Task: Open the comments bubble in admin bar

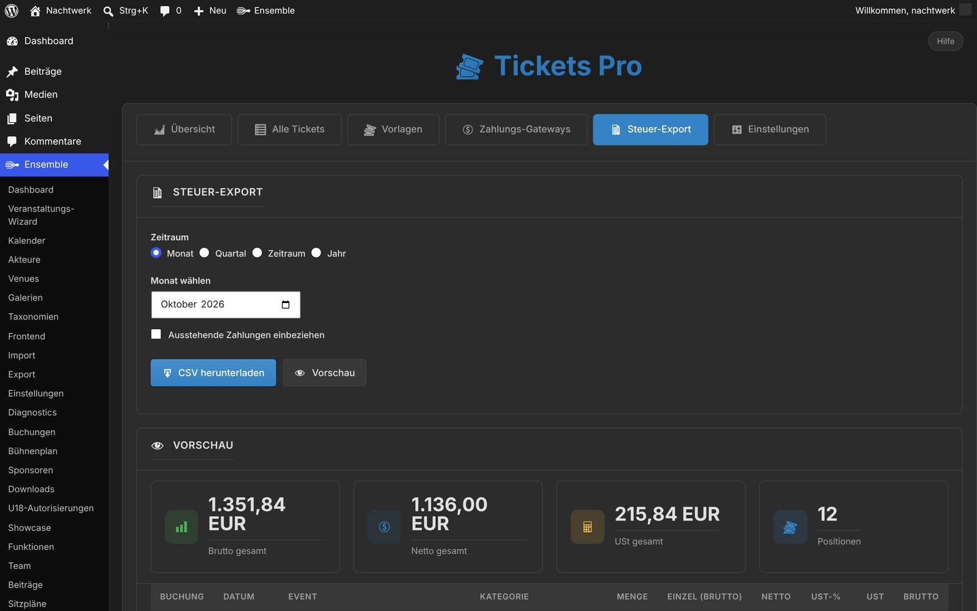Action: [x=165, y=11]
